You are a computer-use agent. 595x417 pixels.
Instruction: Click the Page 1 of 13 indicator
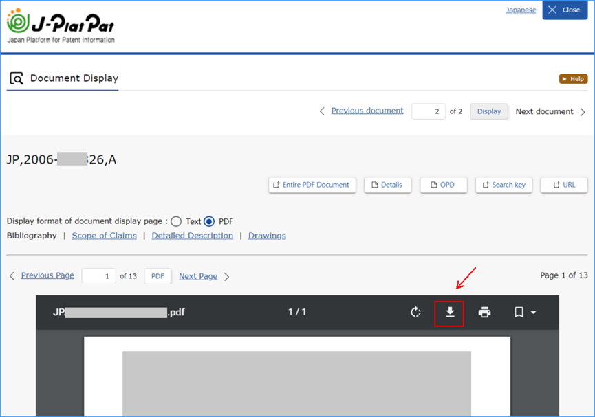tap(564, 275)
